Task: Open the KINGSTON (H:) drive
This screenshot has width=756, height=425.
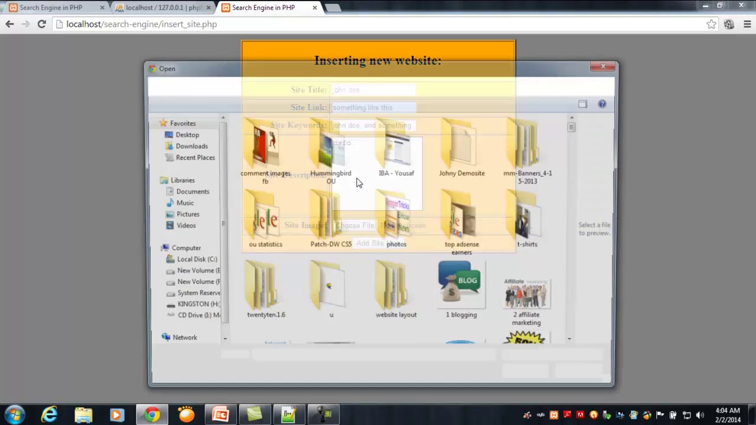Action: click(198, 304)
